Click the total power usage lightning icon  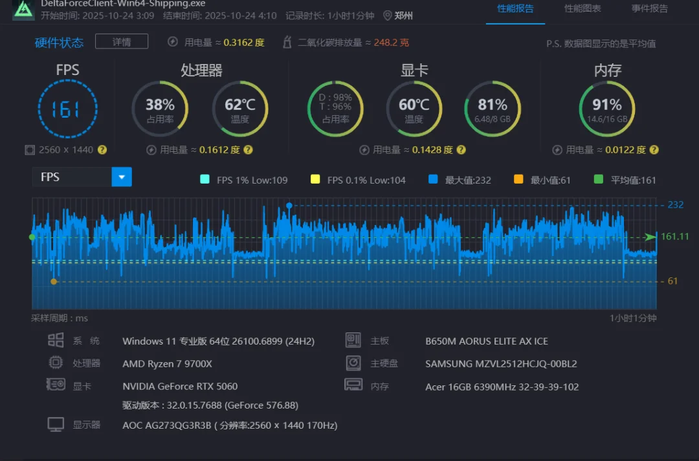(x=173, y=43)
